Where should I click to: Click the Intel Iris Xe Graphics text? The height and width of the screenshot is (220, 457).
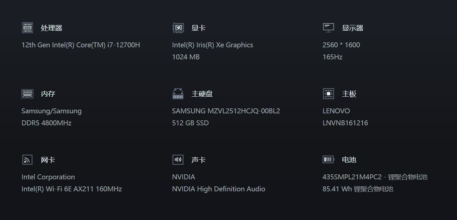212,45
